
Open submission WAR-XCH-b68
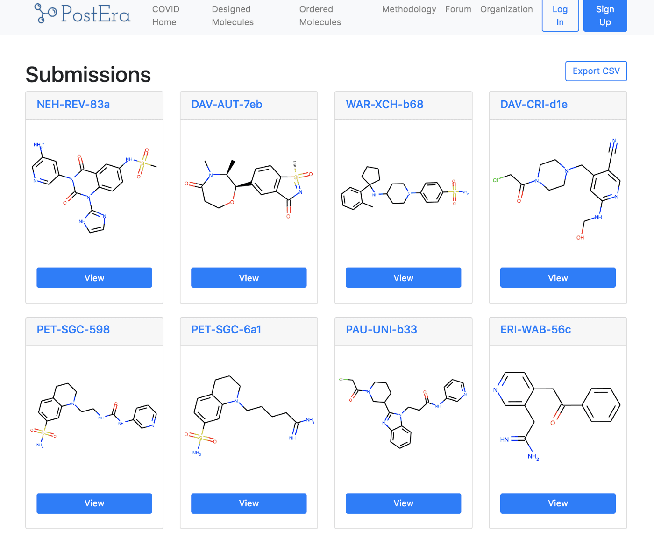point(384,105)
